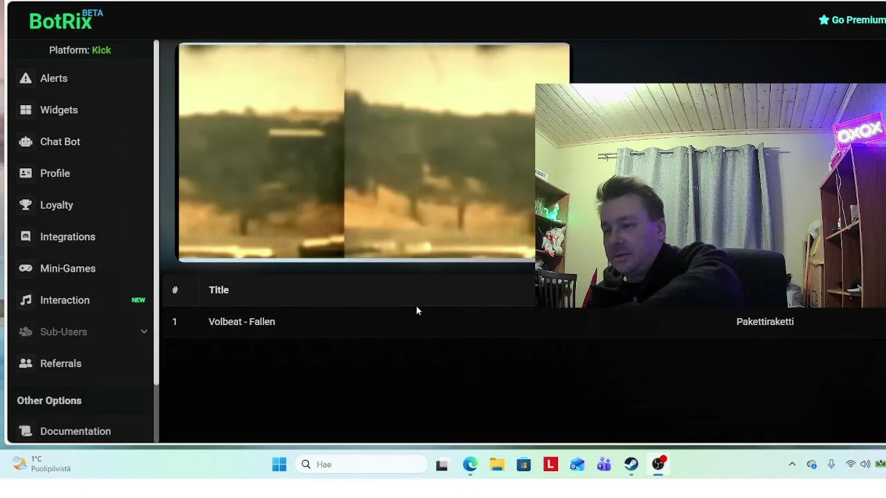Click the # column header
This screenshot has width=886, height=498.
coord(175,290)
